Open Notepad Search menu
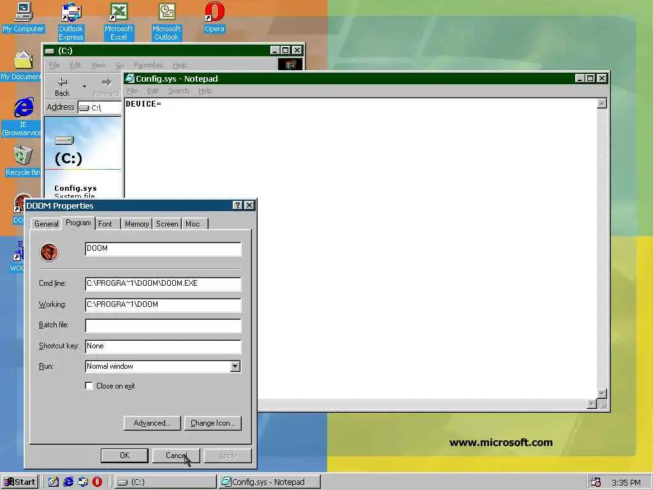This screenshot has height=490, width=653. [x=179, y=91]
